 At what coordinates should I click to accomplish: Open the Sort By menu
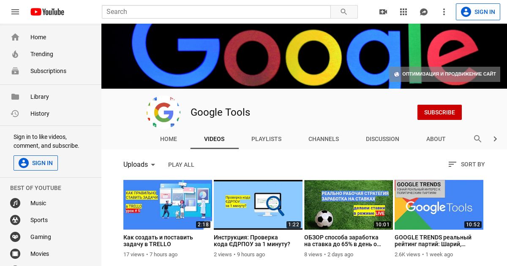[x=466, y=164]
